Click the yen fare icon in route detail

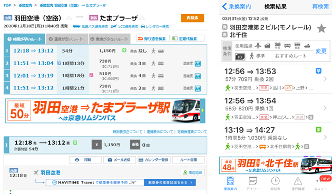click(x=96, y=145)
